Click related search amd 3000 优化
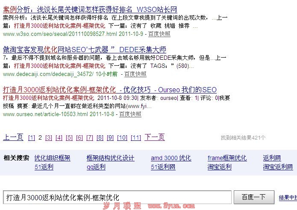297x210 pixels. 171,158
